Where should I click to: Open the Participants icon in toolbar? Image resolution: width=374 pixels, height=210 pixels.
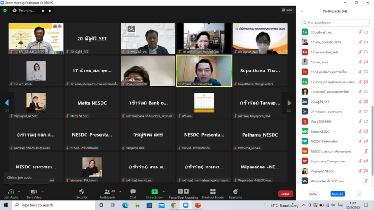[x=108, y=192]
